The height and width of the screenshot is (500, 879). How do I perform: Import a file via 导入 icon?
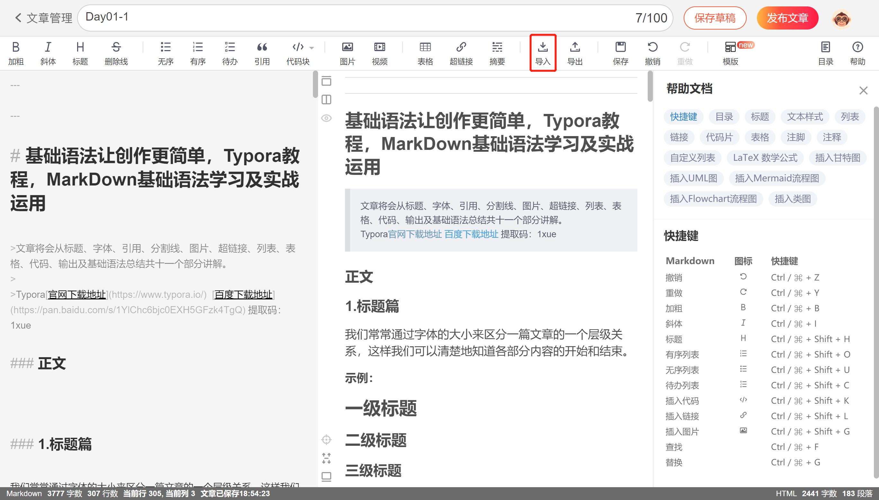(542, 47)
